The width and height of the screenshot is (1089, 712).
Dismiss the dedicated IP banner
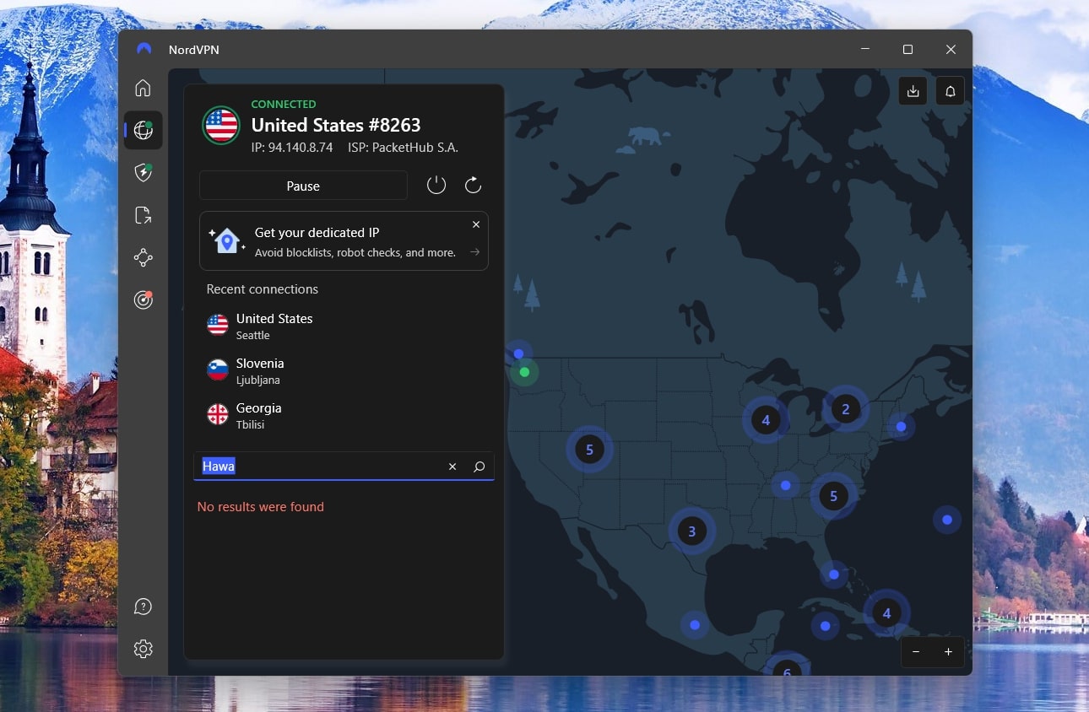(476, 224)
